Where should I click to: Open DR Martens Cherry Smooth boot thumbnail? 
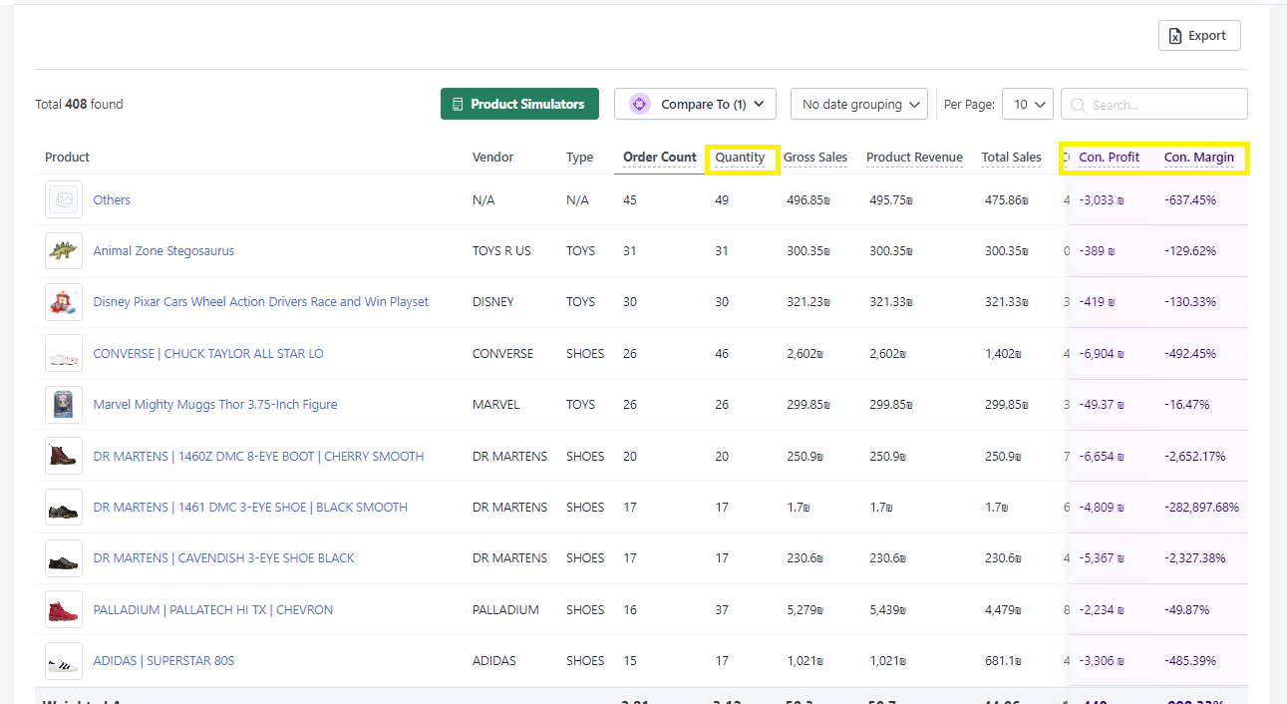click(x=64, y=456)
